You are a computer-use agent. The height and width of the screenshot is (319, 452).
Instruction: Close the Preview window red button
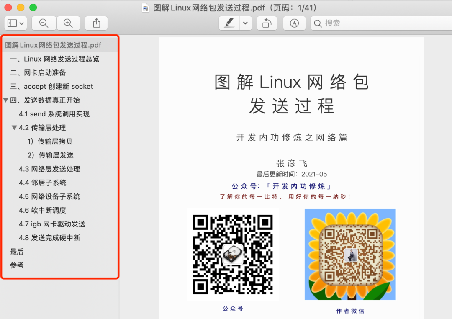coord(8,8)
